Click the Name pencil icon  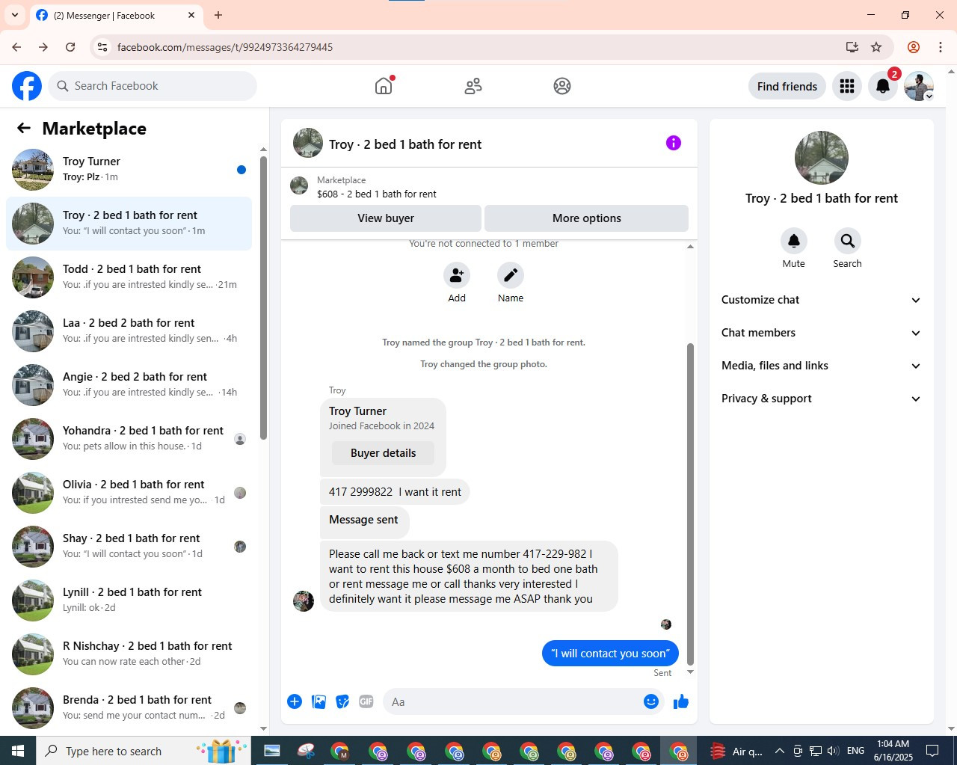click(x=511, y=275)
